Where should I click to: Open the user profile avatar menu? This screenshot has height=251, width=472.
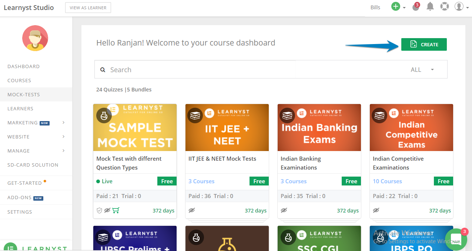459,7
